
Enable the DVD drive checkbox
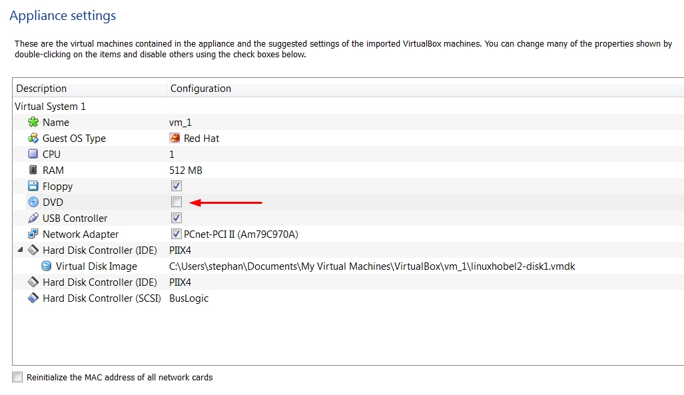[x=175, y=202]
